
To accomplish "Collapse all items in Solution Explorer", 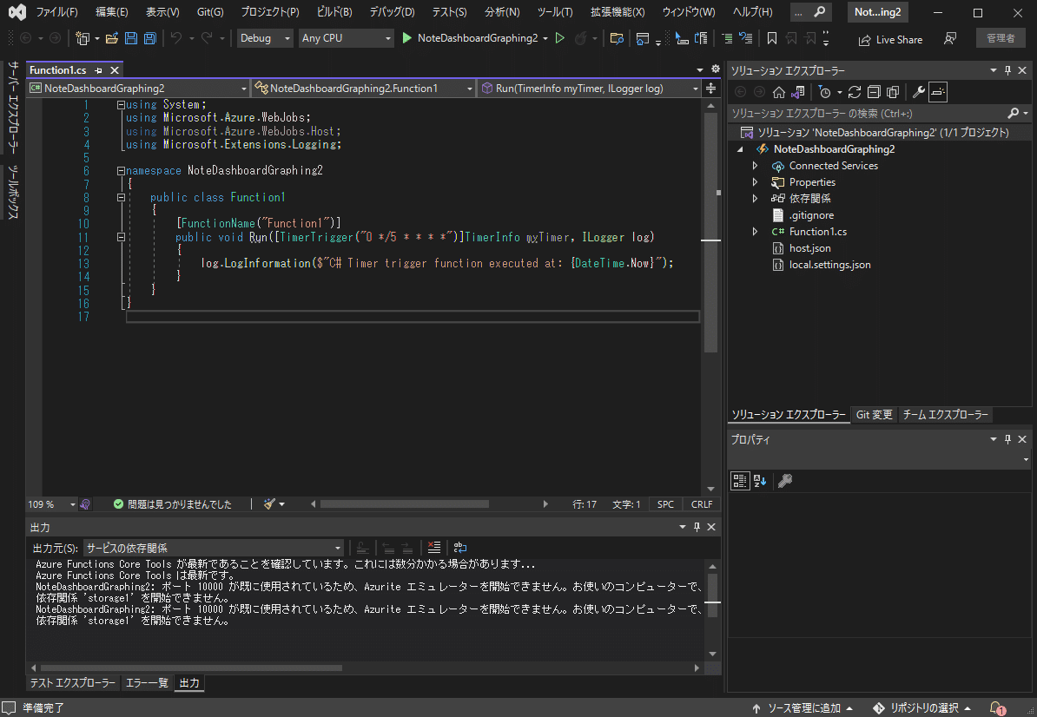I will click(874, 93).
